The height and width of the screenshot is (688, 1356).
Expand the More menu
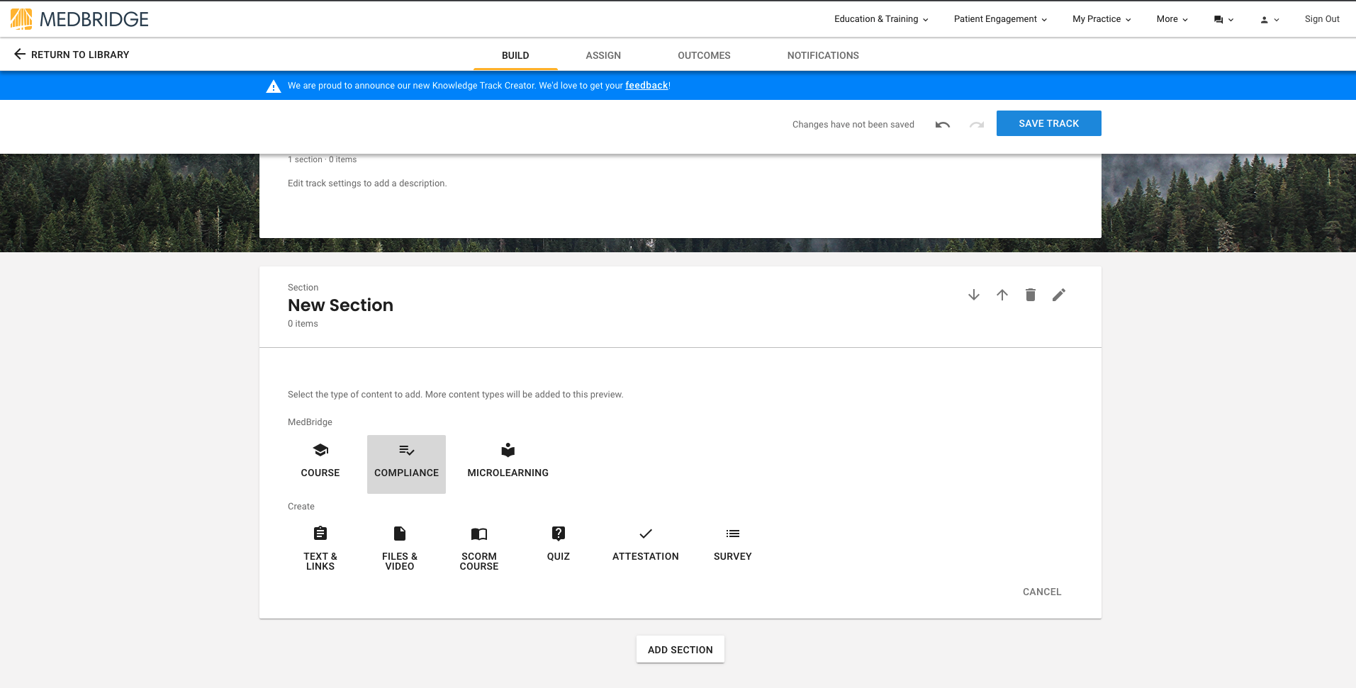(1170, 19)
